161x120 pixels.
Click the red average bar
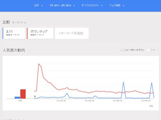23,94
